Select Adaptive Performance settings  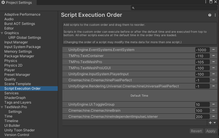click(x=22, y=14)
